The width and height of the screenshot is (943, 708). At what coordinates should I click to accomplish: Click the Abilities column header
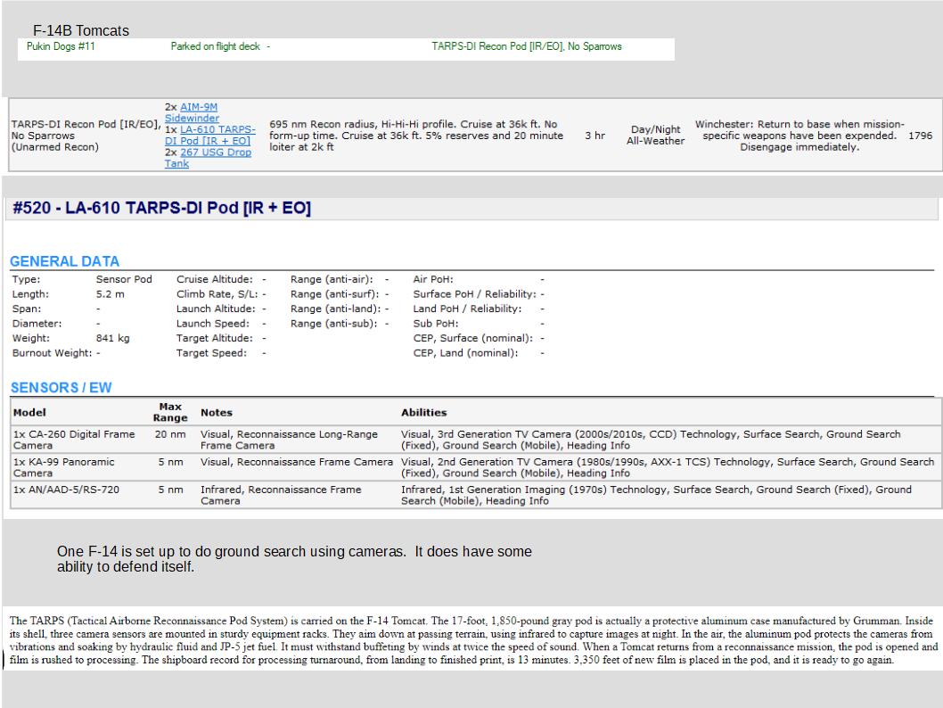coord(424,413)
